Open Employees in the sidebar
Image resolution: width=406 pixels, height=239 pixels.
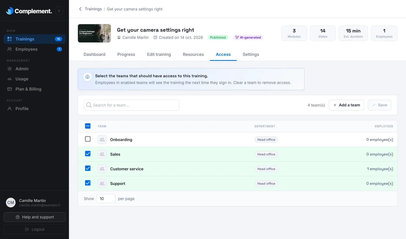pos(34,49)
